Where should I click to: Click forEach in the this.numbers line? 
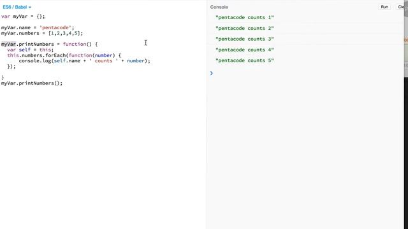55,55
